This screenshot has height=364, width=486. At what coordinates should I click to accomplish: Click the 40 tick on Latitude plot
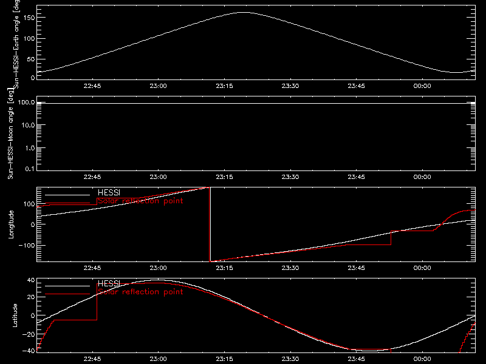click(32, 280)
